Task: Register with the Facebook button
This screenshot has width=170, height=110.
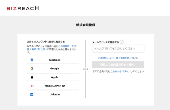Action: [x=53, y=60]
